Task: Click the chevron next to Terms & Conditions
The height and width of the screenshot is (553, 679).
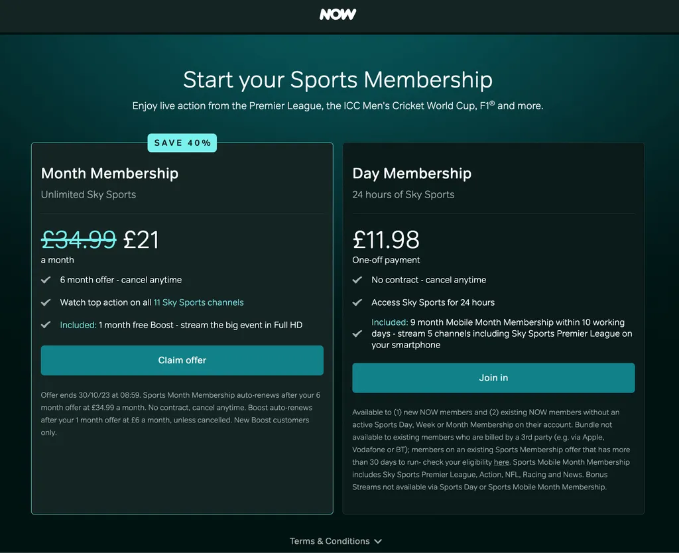Action: (377, 541)
